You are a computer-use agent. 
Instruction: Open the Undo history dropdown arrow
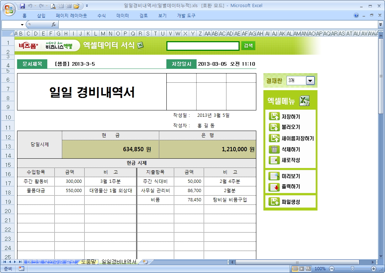pos(35,6)
